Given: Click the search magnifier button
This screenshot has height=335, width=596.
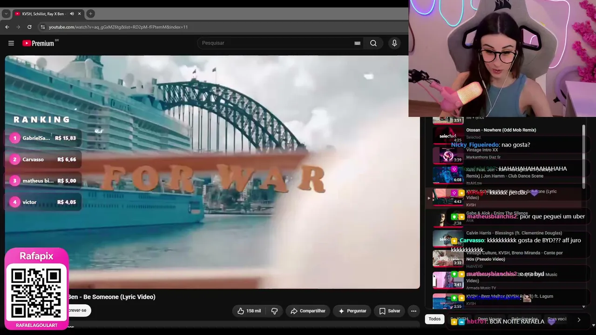Looking at the screenshot, I should 373,43.
